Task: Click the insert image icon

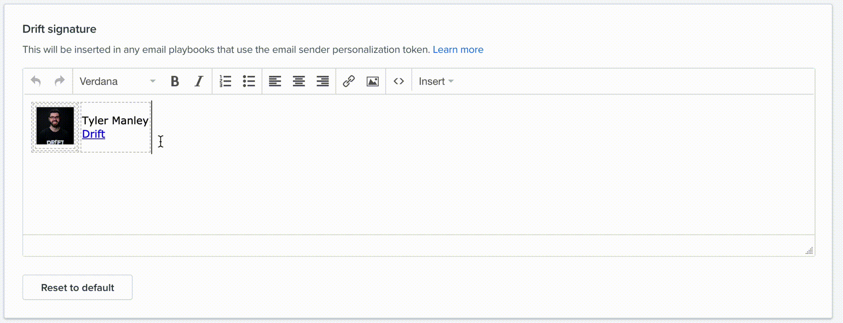Action: tap(373, 81)
